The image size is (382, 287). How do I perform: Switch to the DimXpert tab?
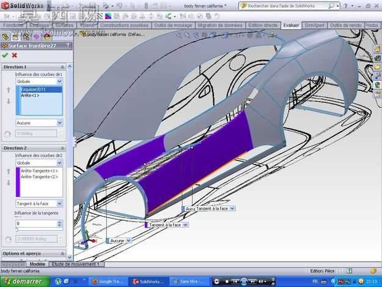click(315, 25)
